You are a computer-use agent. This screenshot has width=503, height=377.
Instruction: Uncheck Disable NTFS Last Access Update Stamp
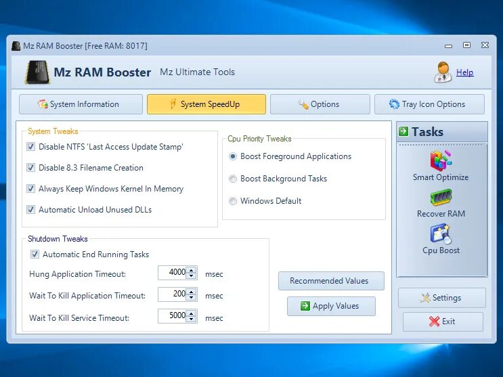(30, 147)
